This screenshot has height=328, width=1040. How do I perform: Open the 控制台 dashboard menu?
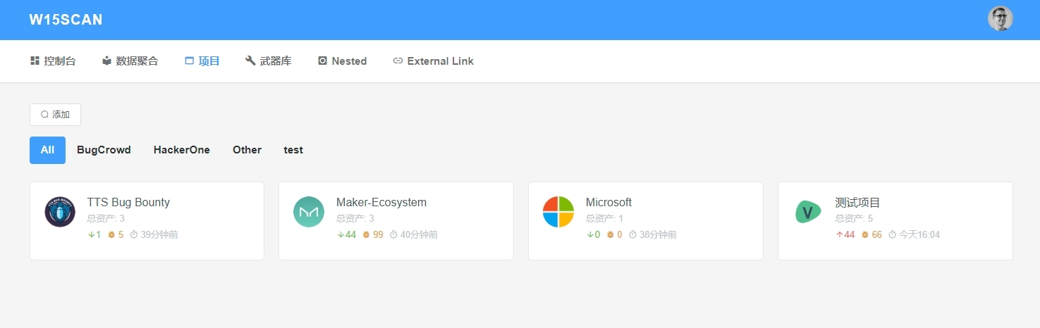point(53,61)
